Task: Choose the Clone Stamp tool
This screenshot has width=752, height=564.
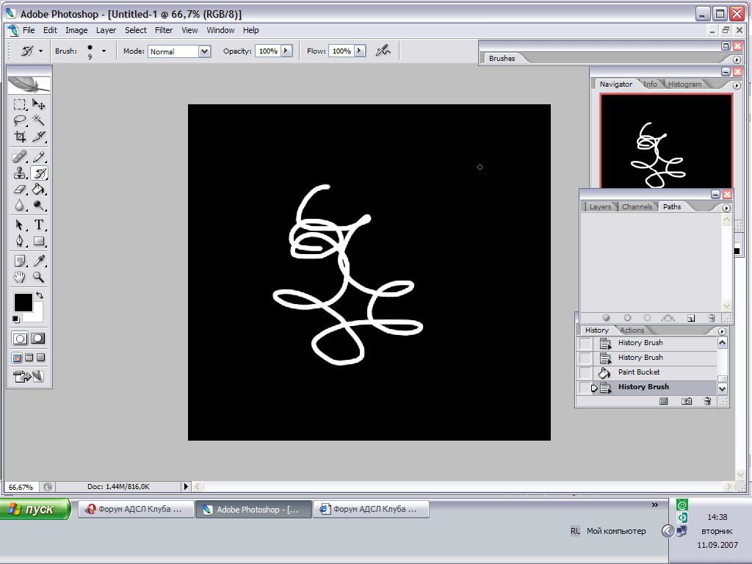Action: coord(20,173)
